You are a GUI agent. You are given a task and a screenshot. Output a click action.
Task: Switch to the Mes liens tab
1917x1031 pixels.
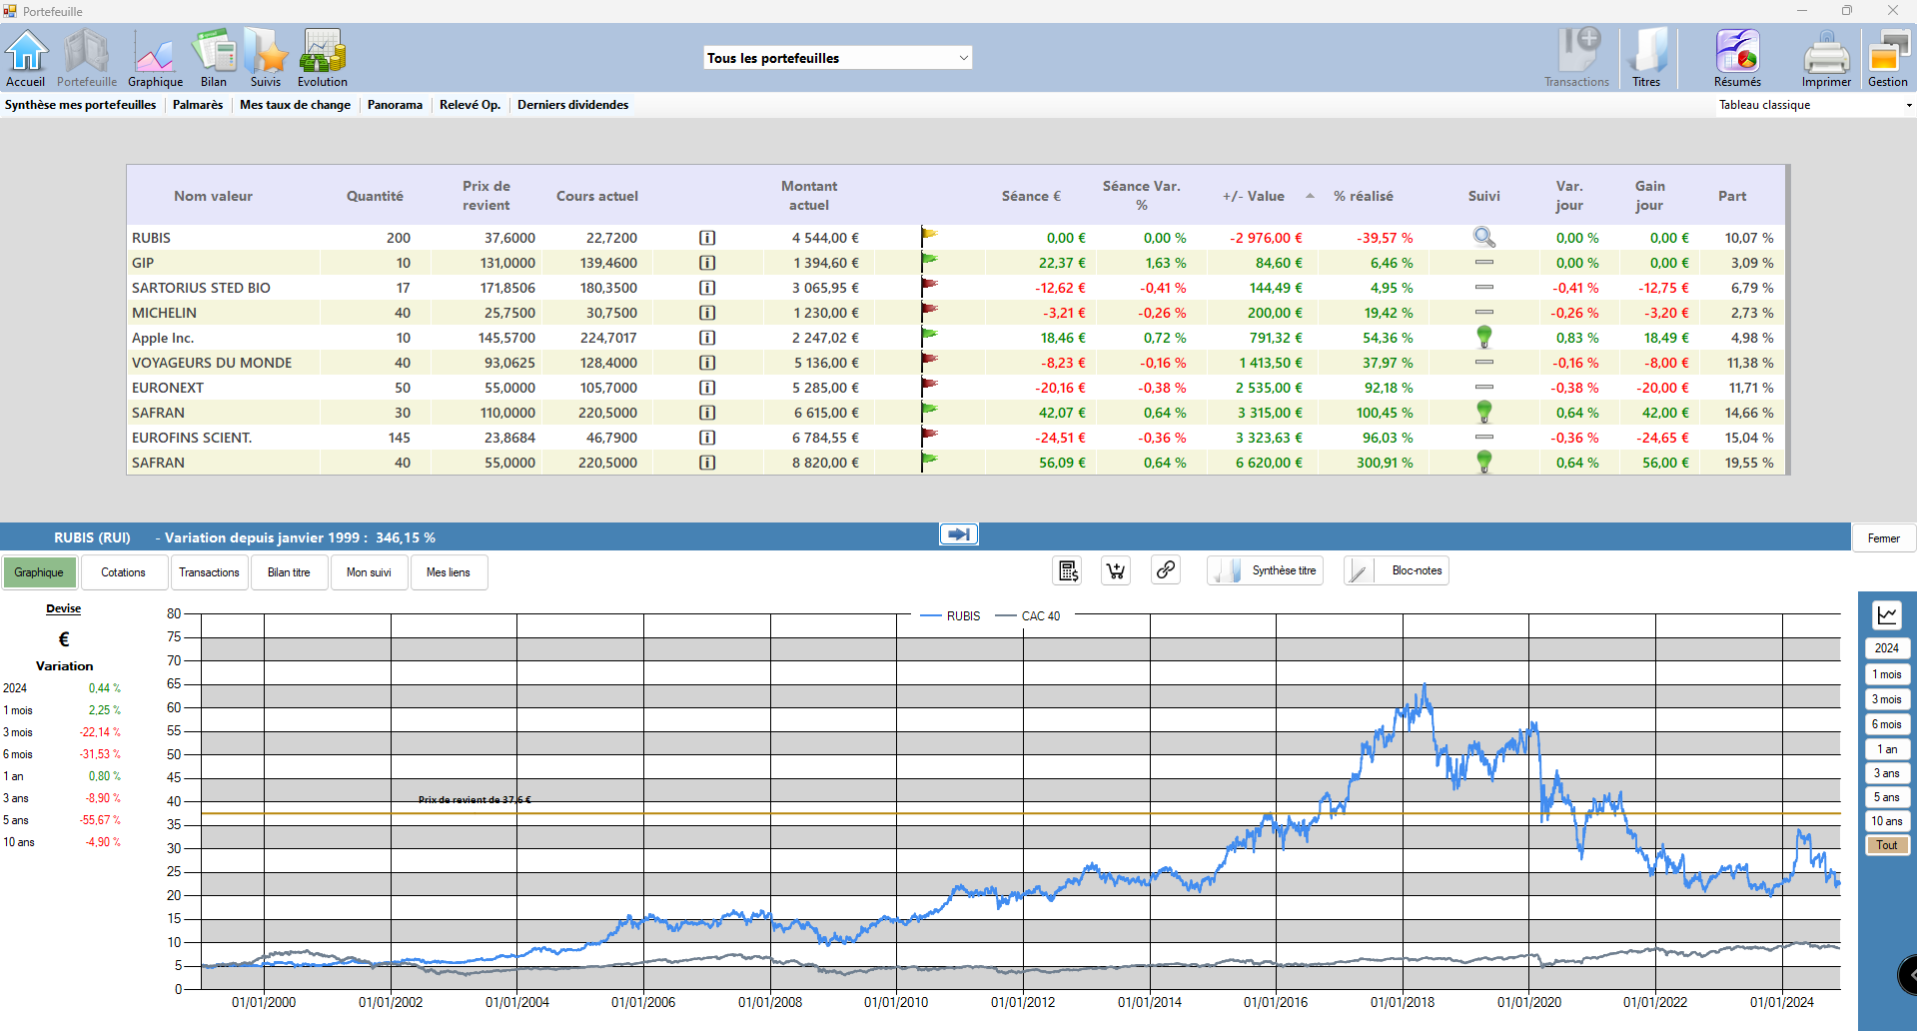coord(449,572)
